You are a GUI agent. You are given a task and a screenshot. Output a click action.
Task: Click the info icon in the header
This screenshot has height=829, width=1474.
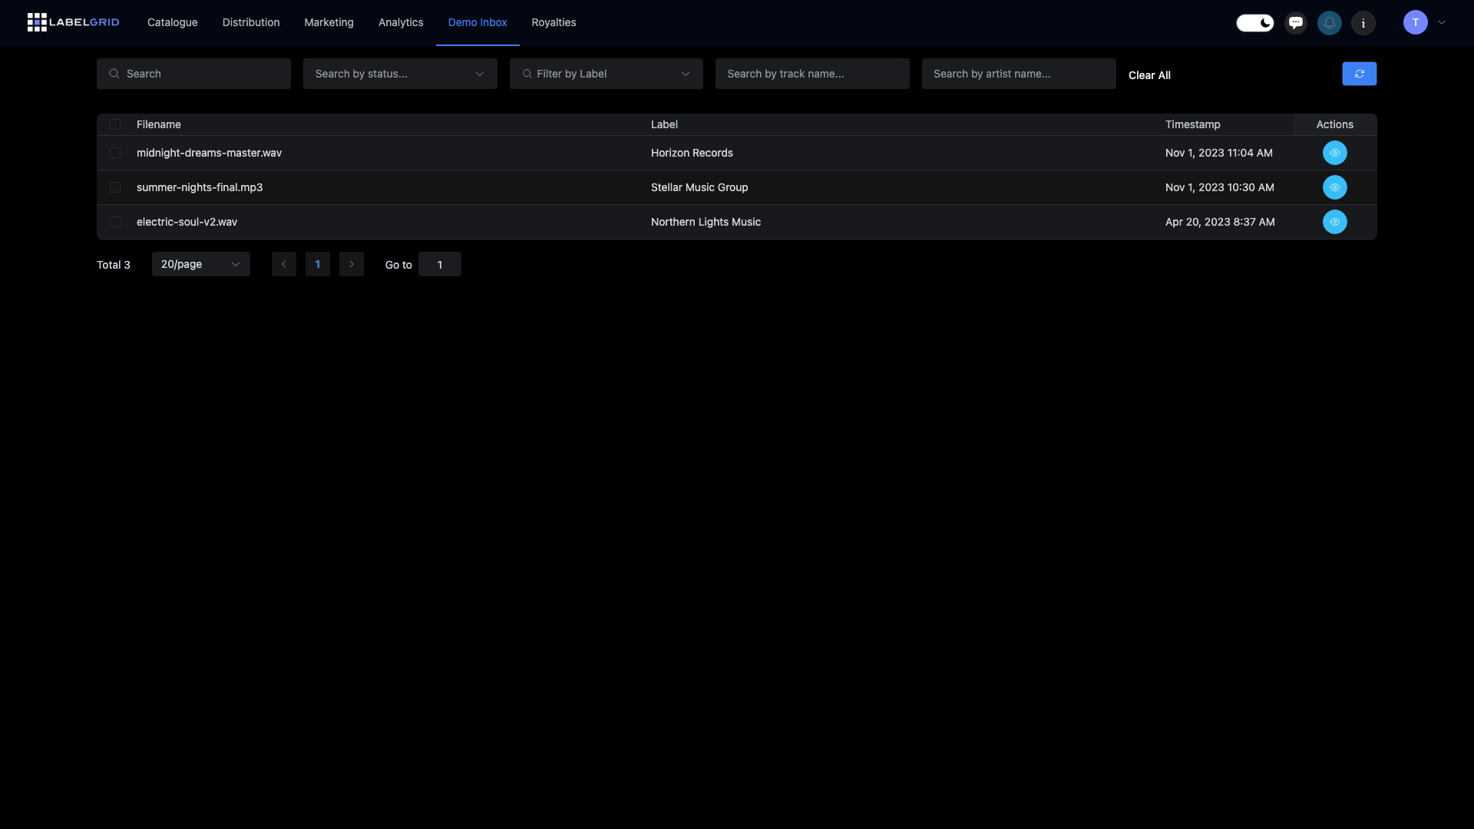click(x=1363, y=22)
